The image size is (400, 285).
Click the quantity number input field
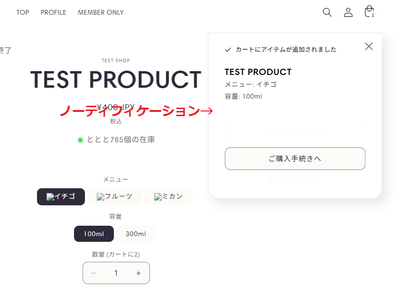tap(116, 273)
